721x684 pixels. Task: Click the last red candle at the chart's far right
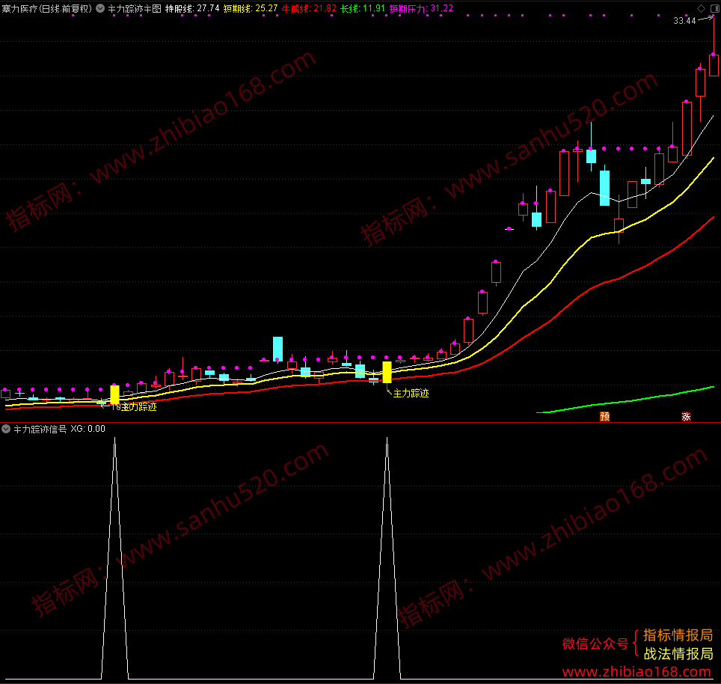point(714,65)
